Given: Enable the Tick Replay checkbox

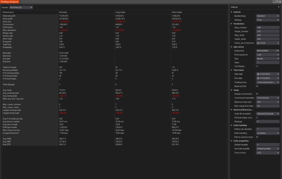Looking at the screenshot, I should [x=257, y=66].
